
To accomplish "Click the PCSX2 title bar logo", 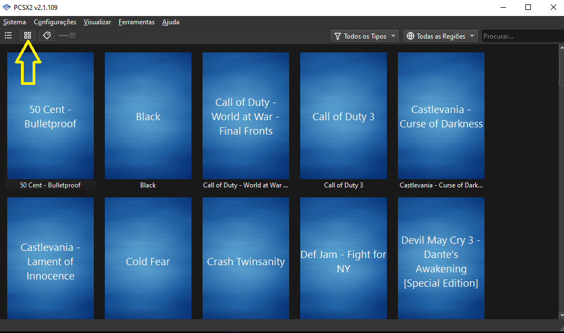I will (7, 7).
